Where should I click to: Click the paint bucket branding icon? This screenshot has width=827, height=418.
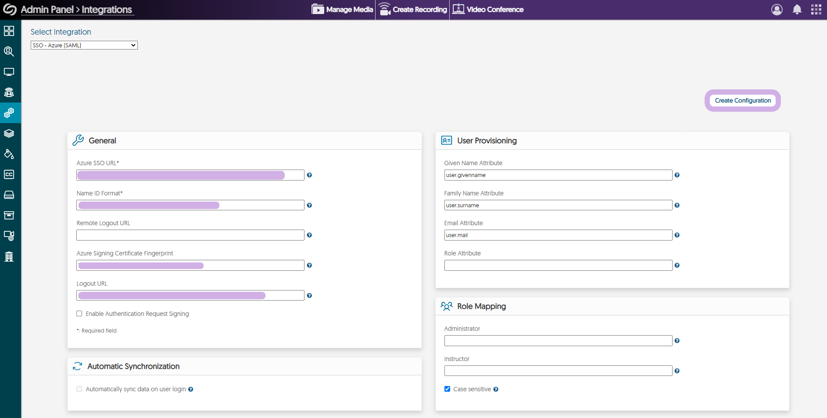pyautogui.click(x=9, y=154)
